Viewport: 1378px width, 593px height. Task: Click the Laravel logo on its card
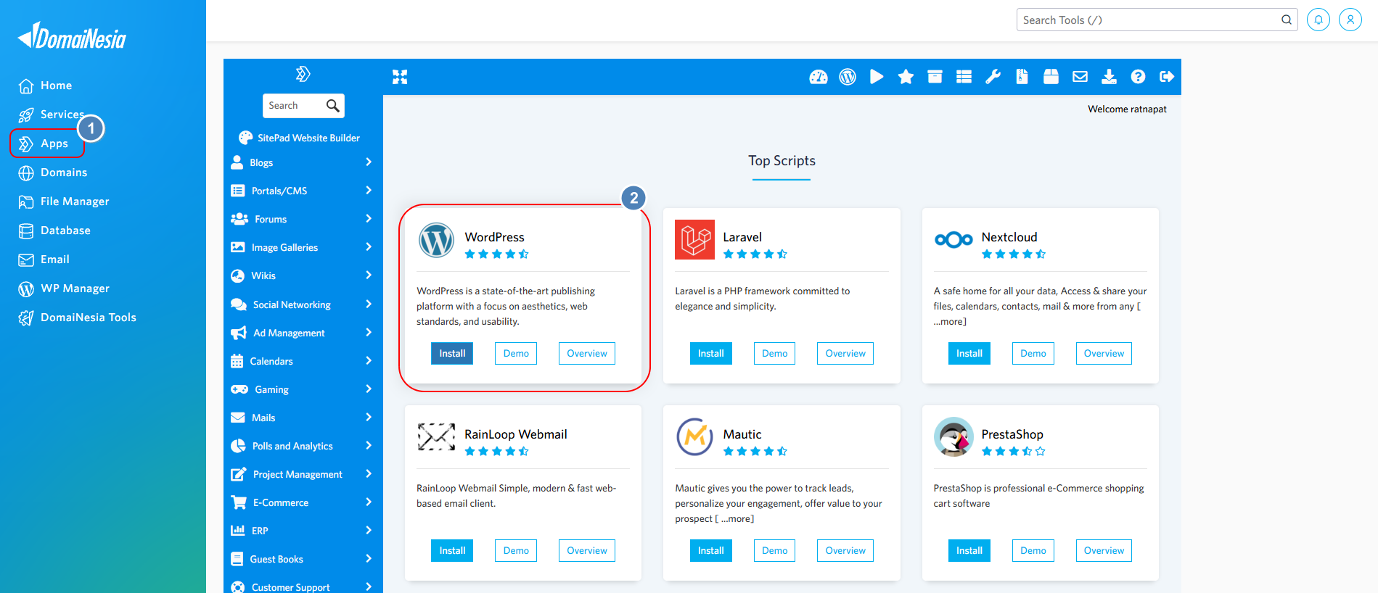(694, 239)
